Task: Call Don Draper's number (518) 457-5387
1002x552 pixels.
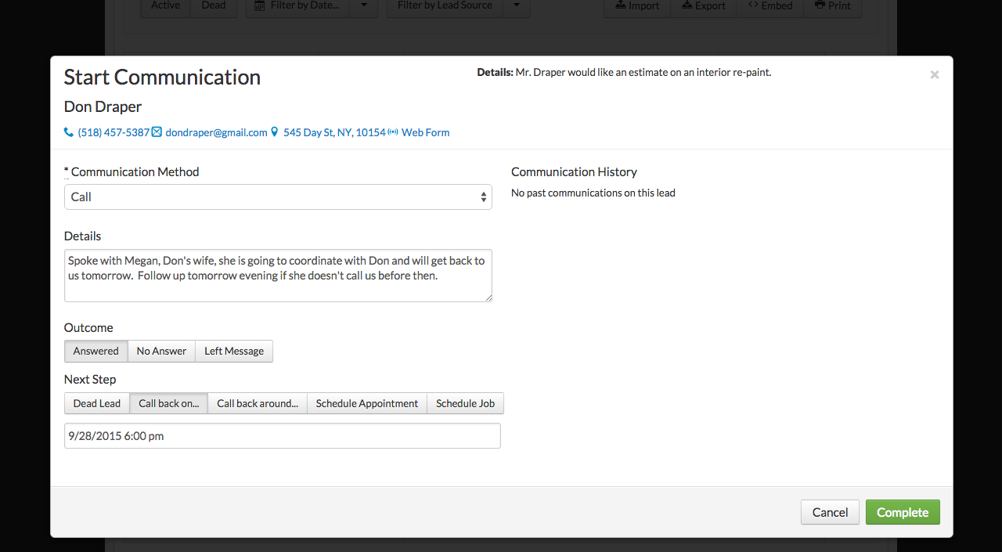Action: click(114, 132)
